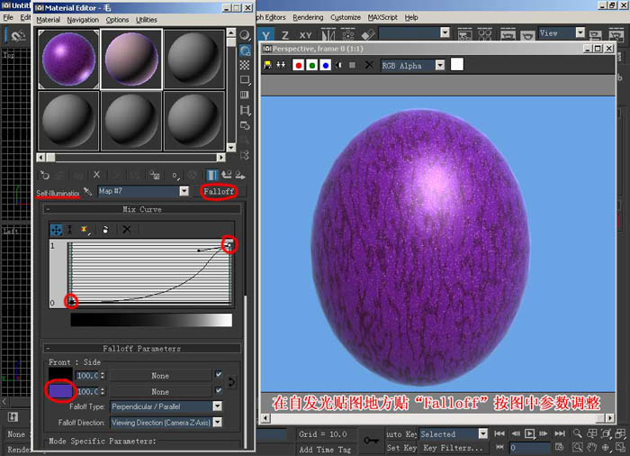Collapse the Mix Curve rollout
630x456 pixels.
coord(141,209)
